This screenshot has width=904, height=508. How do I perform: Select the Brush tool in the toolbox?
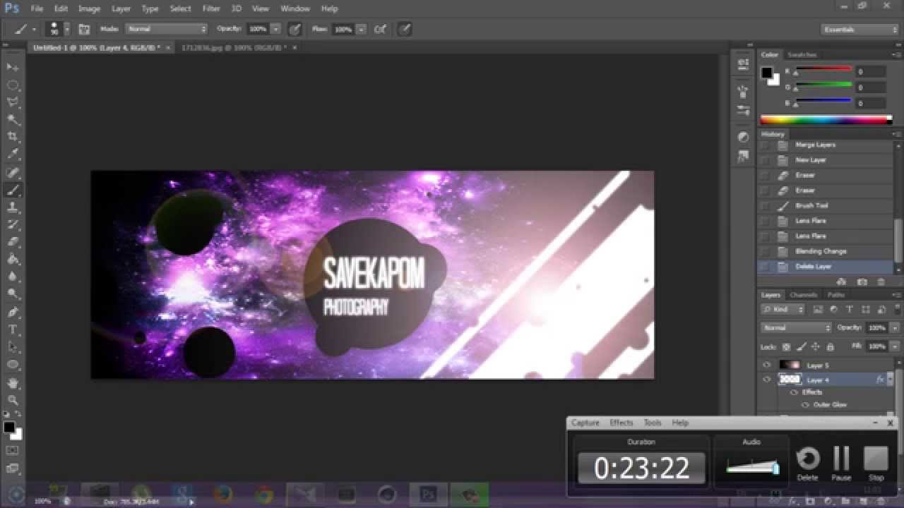click(13, 190)
